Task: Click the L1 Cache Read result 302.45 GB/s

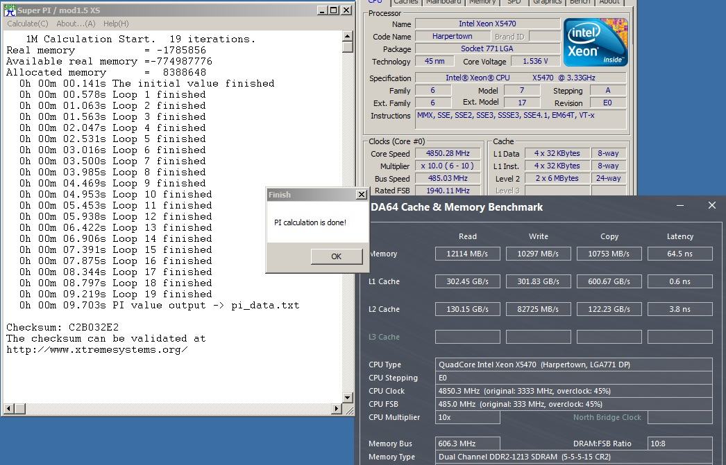Action: click(x=468, y=281)
